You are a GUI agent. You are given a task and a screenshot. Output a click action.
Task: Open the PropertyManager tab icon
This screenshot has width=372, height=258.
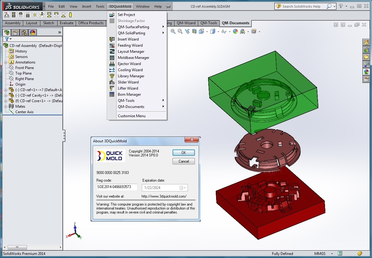pyautogui.click(x=15, y=32)
